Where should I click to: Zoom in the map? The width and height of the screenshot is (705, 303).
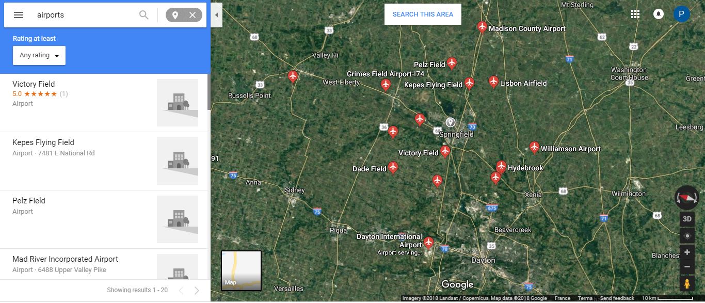687,252
